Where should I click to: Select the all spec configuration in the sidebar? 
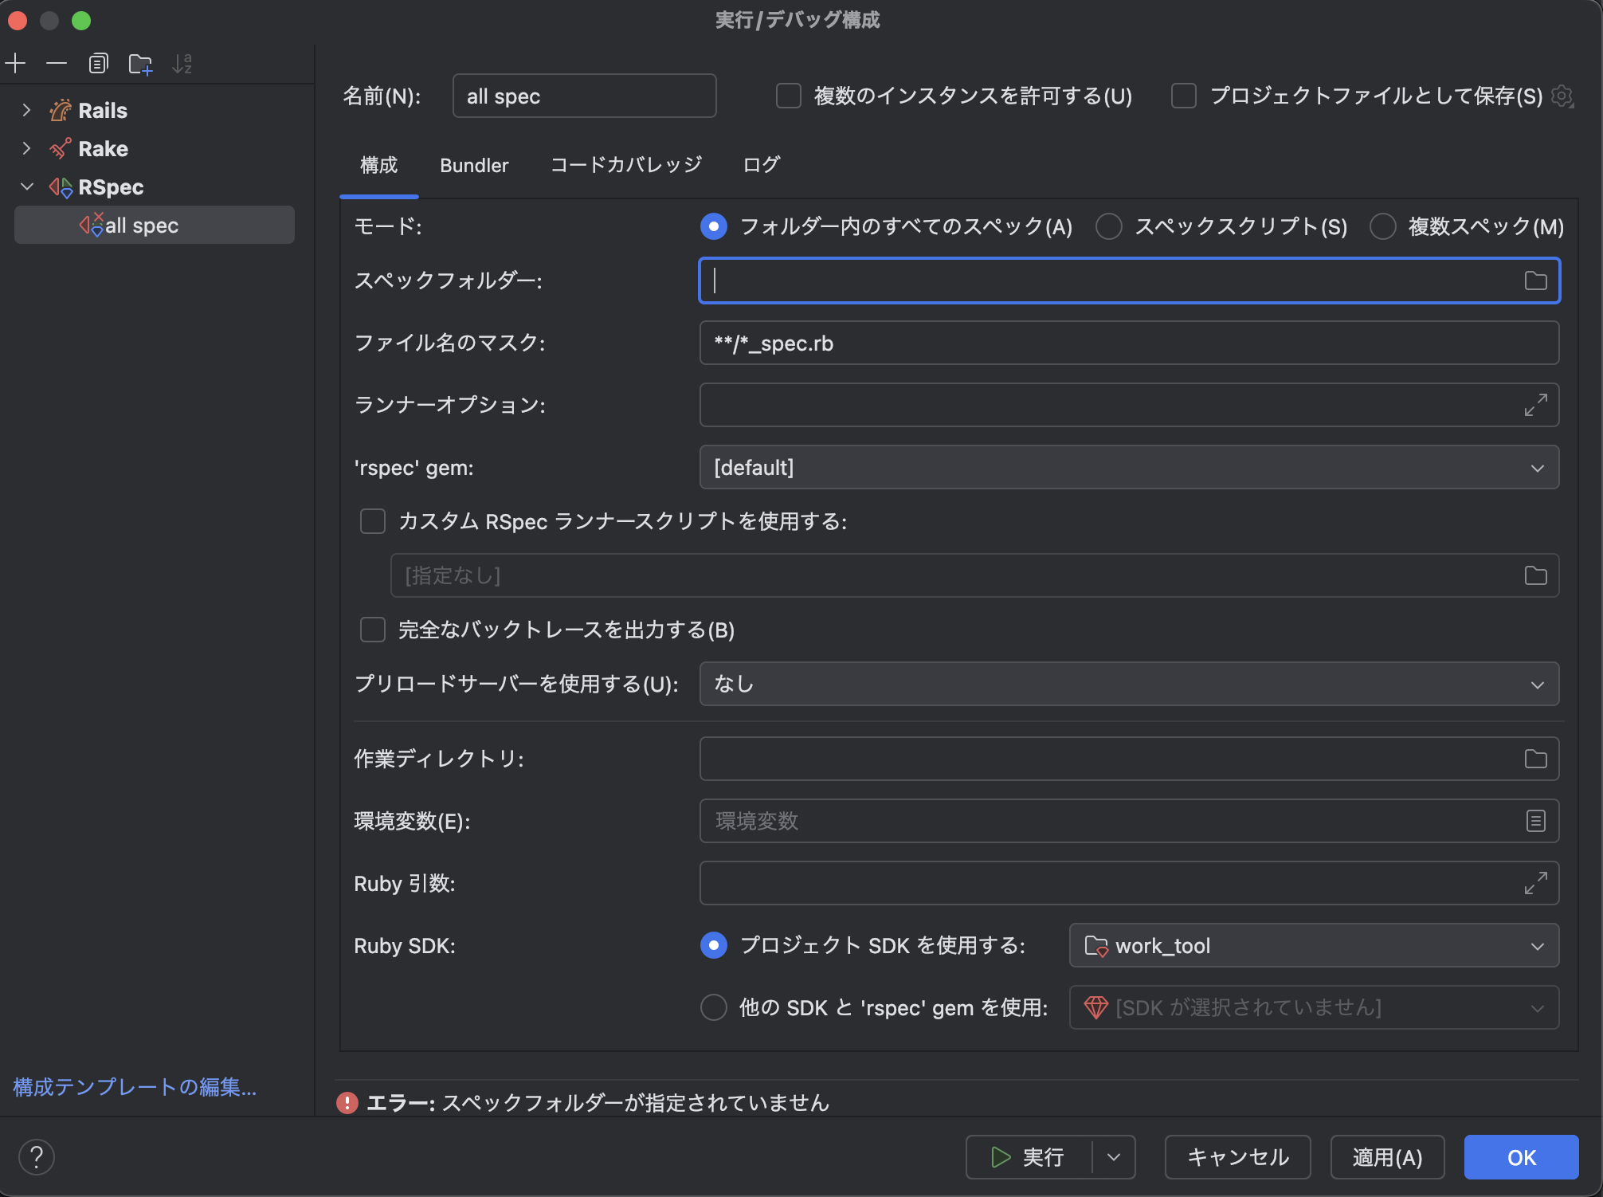coord(143,225)
